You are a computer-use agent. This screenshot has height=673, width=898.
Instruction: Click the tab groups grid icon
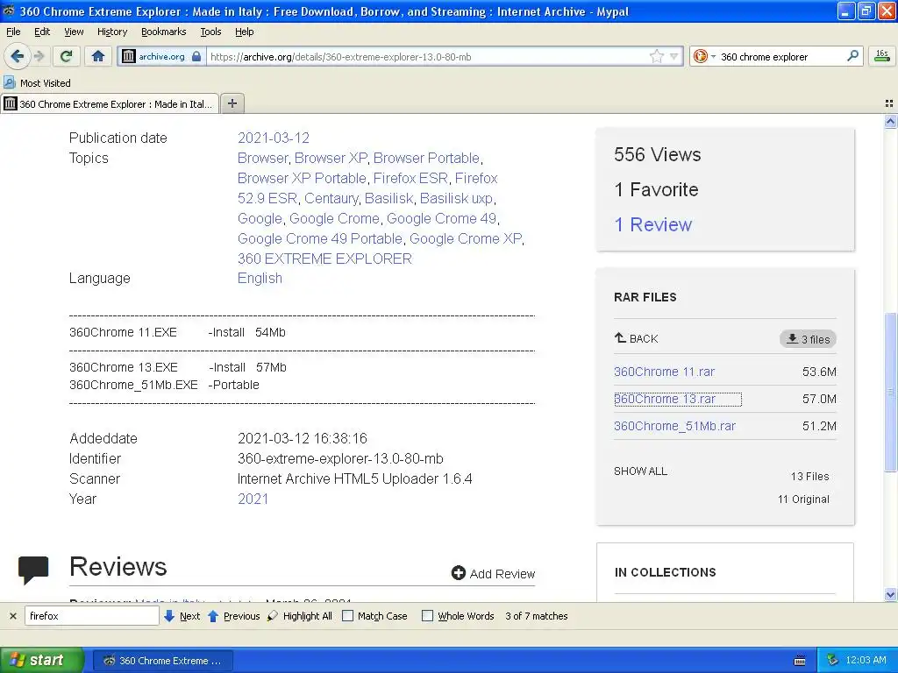(889, 103)
